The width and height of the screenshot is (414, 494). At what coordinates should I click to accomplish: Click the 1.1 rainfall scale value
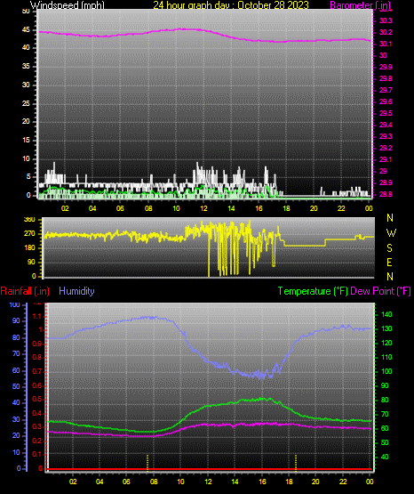click(37, 316)
